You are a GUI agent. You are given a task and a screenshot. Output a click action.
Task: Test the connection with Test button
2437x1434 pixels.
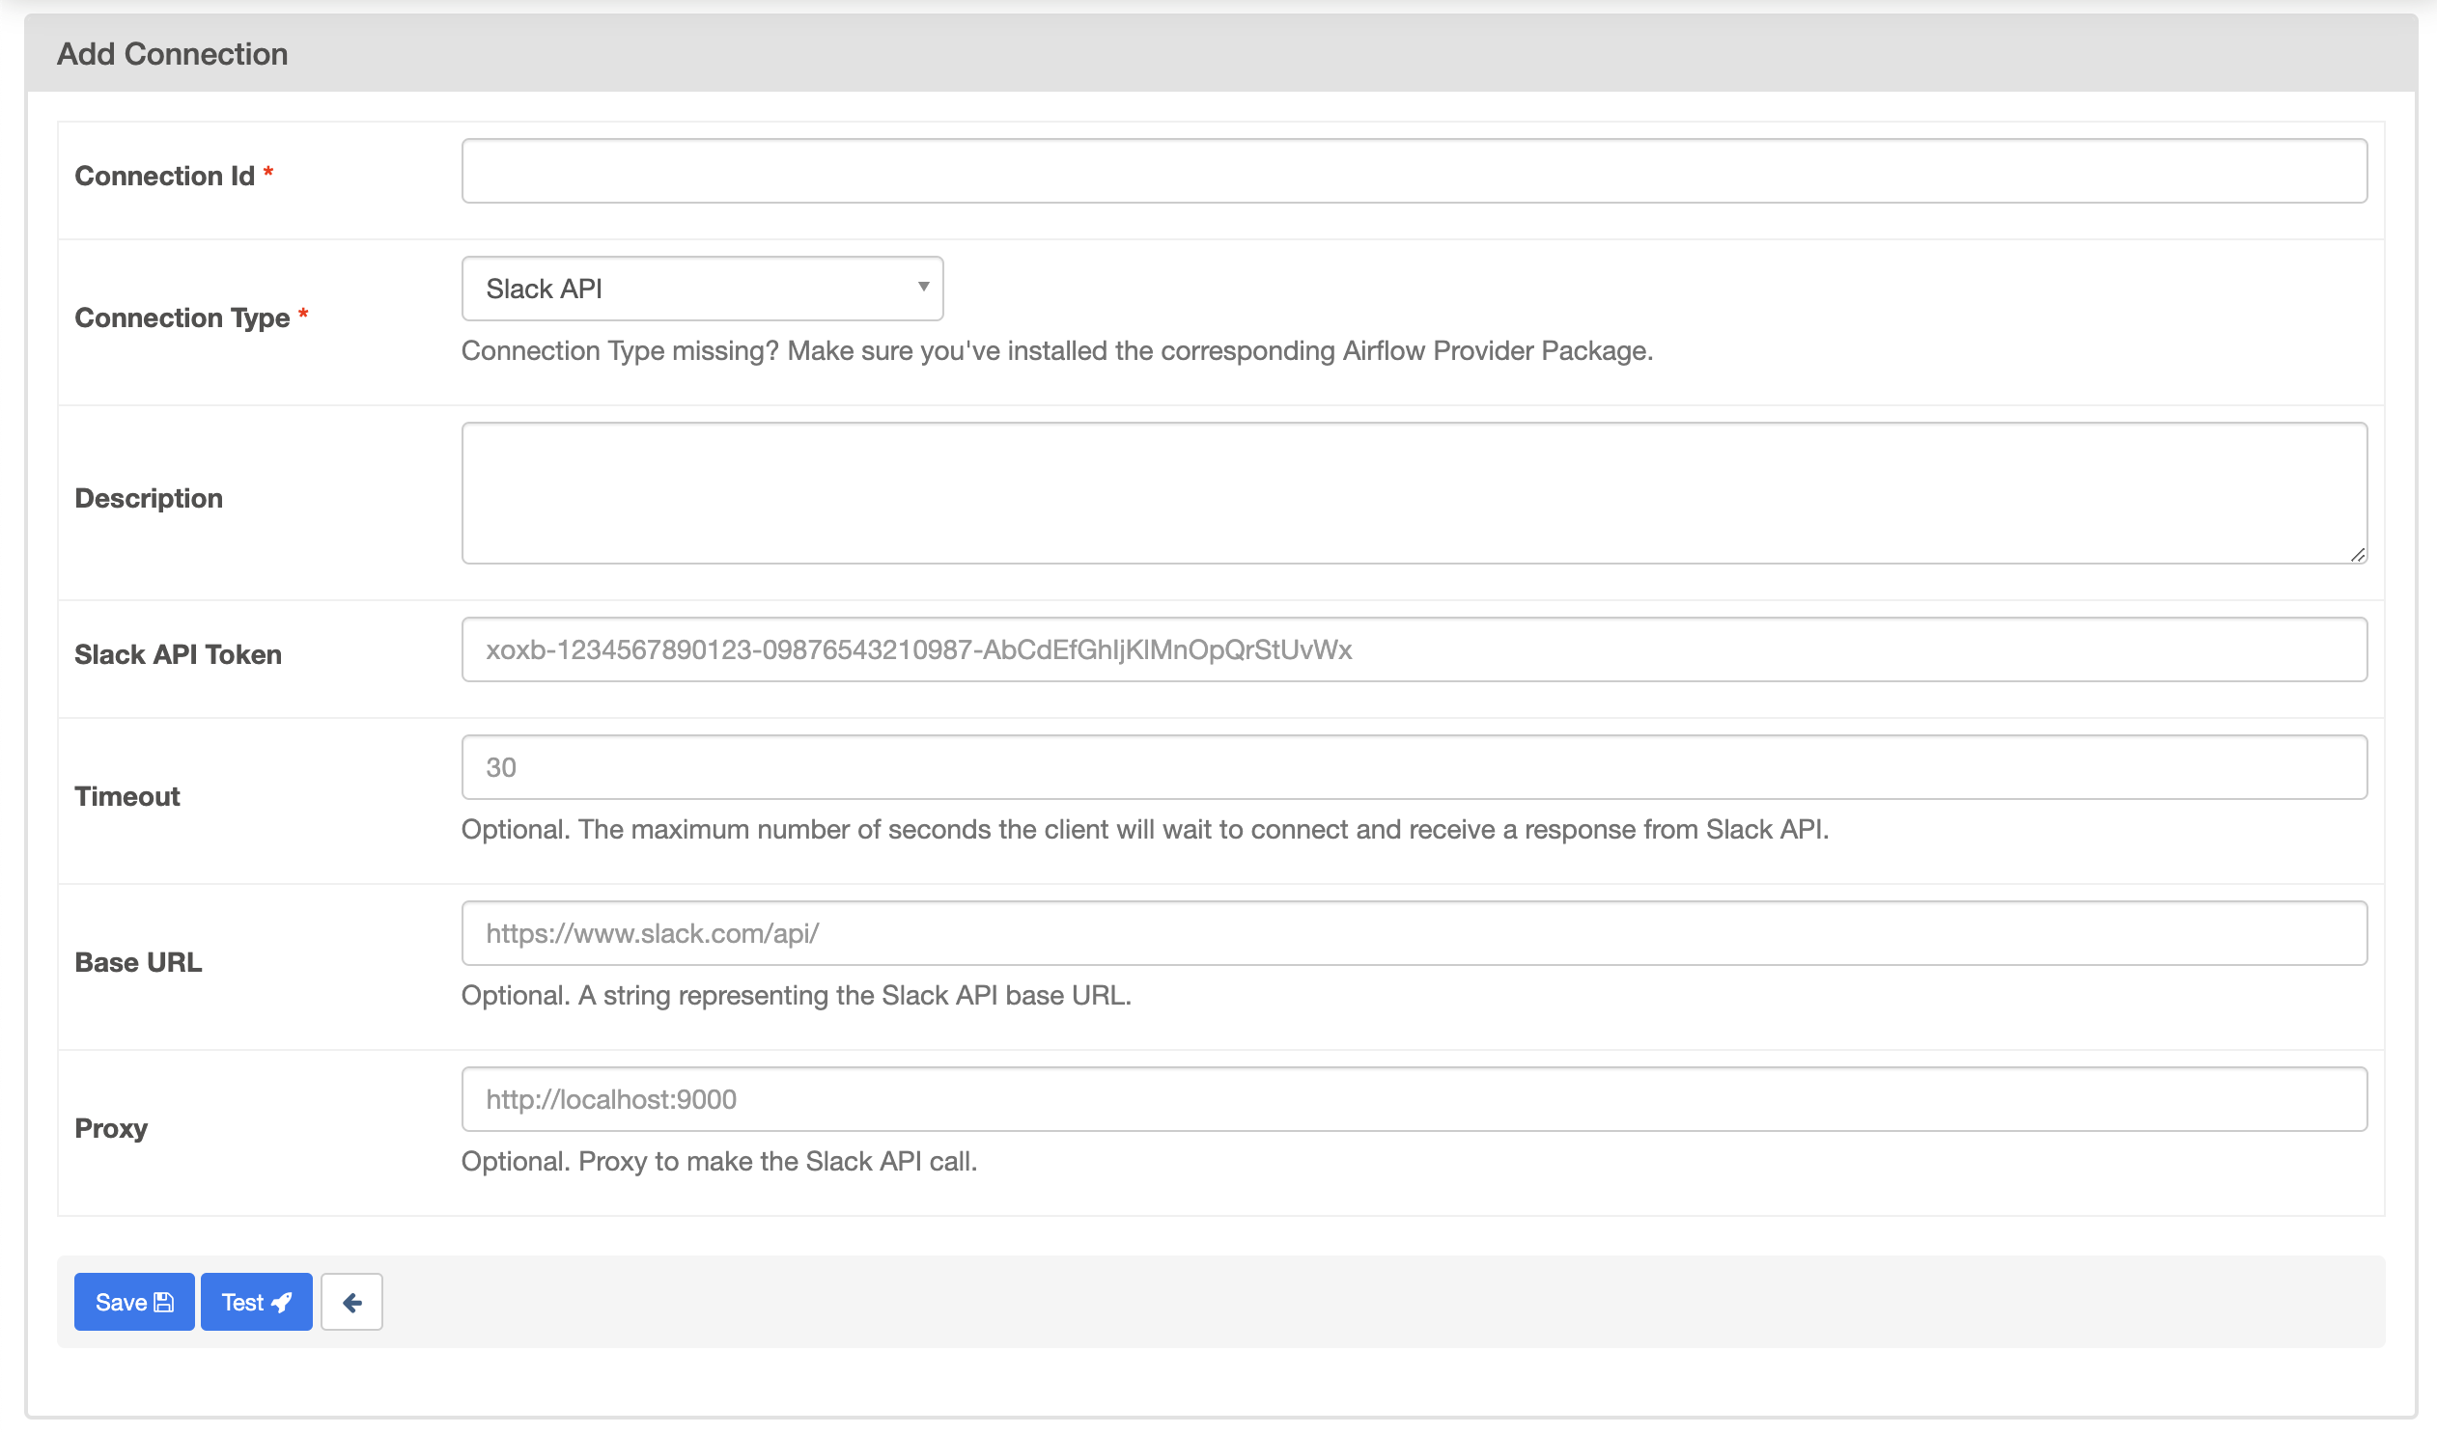point(255,1303)
